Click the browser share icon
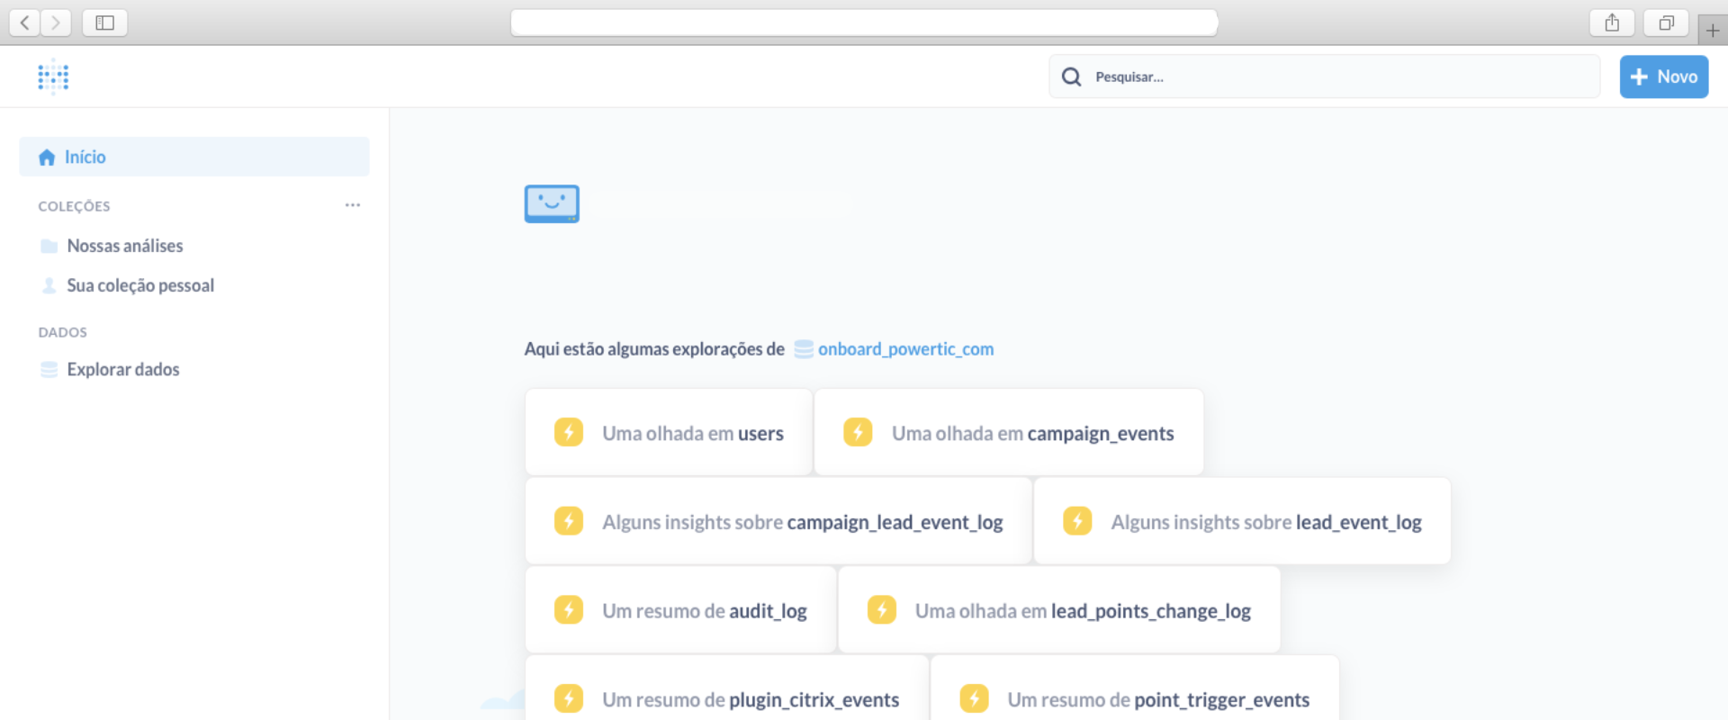The image size is (1728, 720). (1612, 22)
